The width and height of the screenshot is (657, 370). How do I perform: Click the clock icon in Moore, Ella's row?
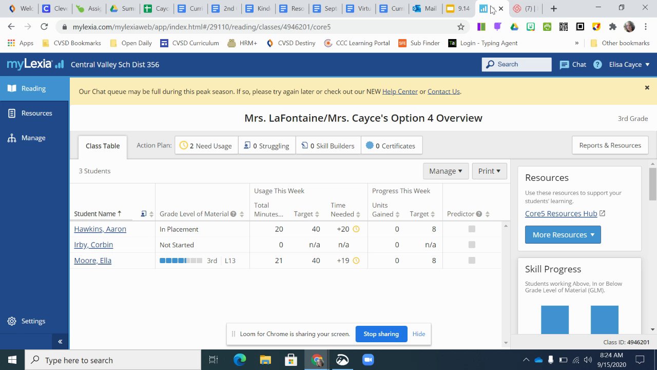click(356, 261)
